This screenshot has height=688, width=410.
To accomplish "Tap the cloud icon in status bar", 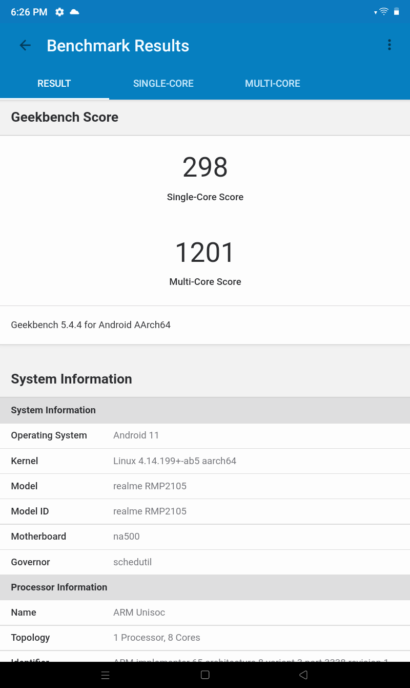I will coord(74,12).
